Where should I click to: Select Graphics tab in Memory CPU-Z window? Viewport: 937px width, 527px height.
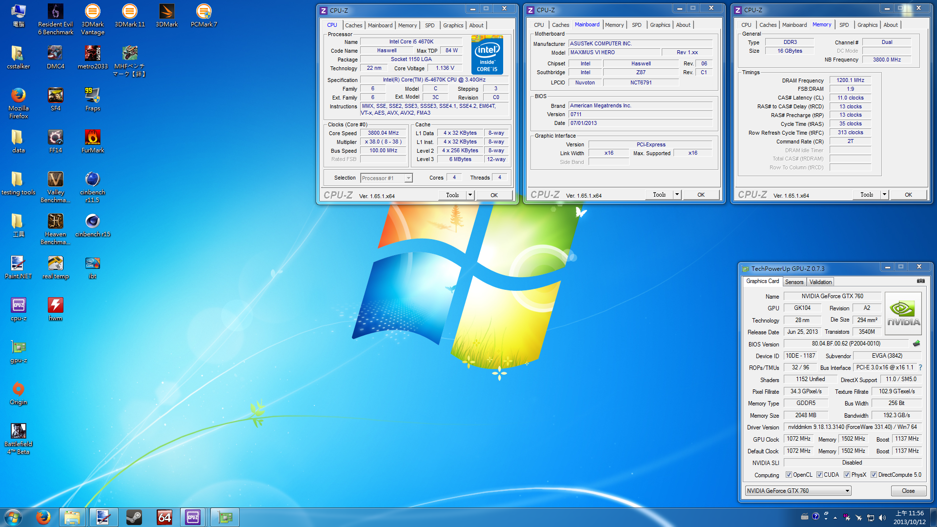[x=867, y=25]
